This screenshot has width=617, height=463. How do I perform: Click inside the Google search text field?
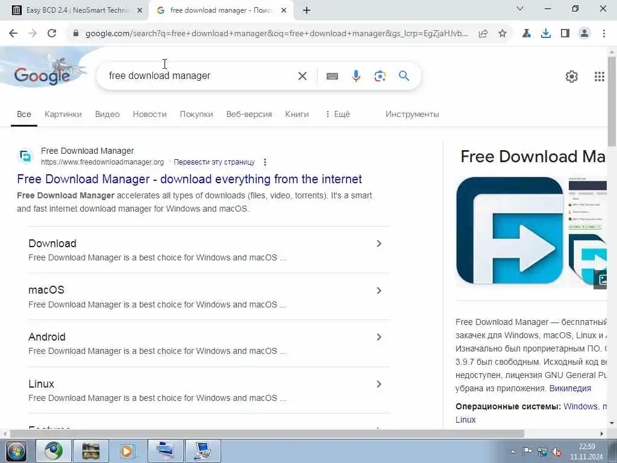click(201, 75)
